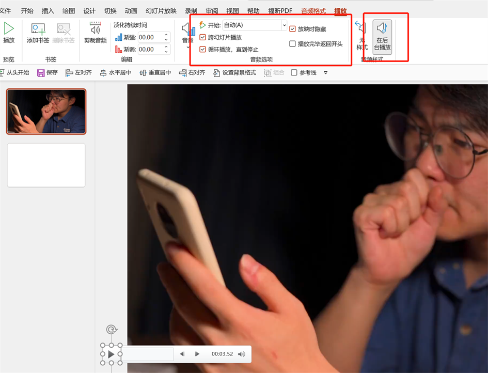Open the Volume dropdown
This screenshot has width=488, height=373.
(187, 36)
